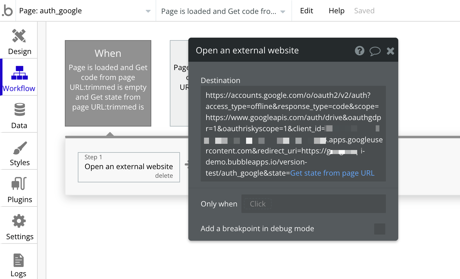Image resolution: width=460 pixels, height=279 pixels.
Task: Open the Plugins section icon
Action: (19, 184)
